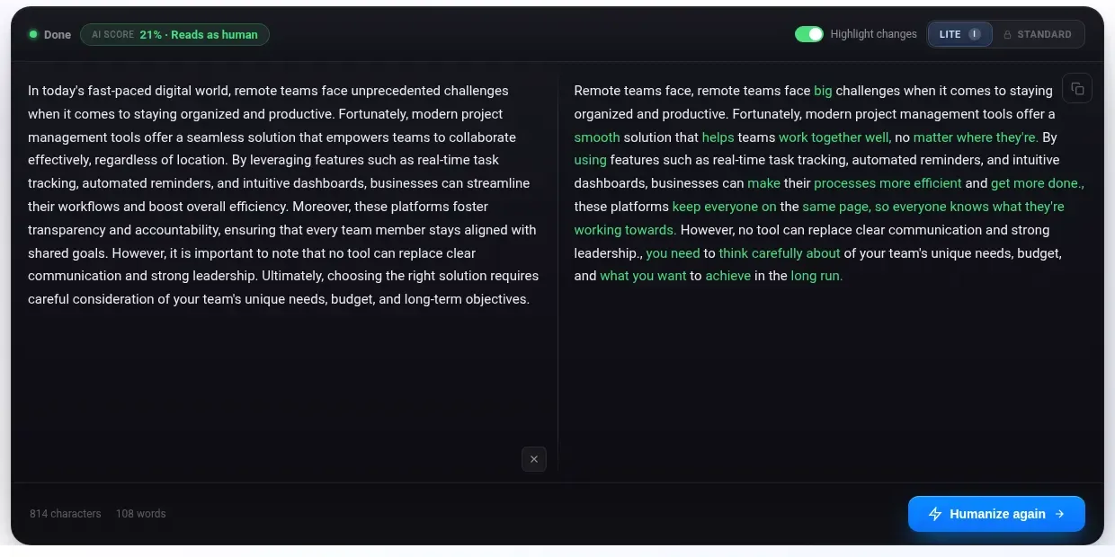Click the highlighted phrase 'you need' in output
The image size is (1115, 557).
point(673,253)
